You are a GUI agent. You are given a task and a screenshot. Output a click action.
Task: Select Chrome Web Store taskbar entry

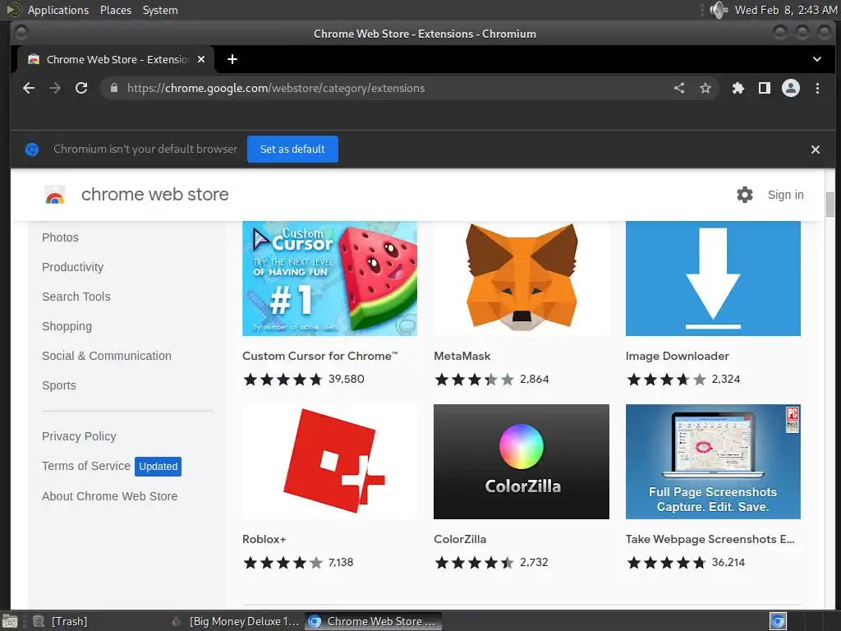click(x=374, y=621)
